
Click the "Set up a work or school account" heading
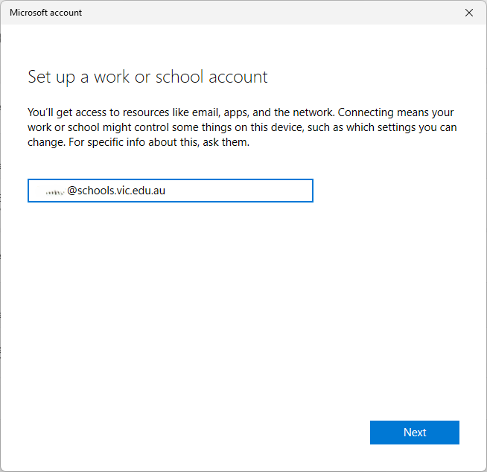pos(147,77)
